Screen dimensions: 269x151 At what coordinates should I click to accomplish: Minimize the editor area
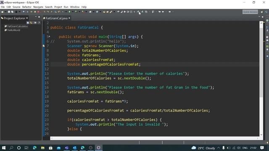coord(259,17)
